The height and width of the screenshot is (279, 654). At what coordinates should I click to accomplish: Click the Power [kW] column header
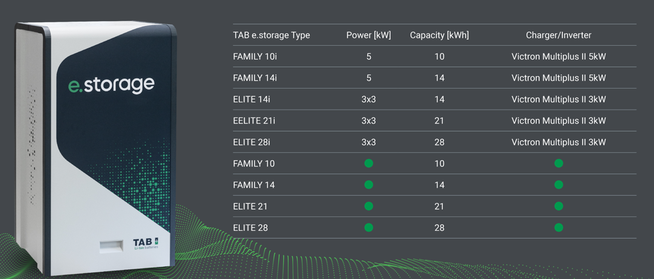click(368, 35)
